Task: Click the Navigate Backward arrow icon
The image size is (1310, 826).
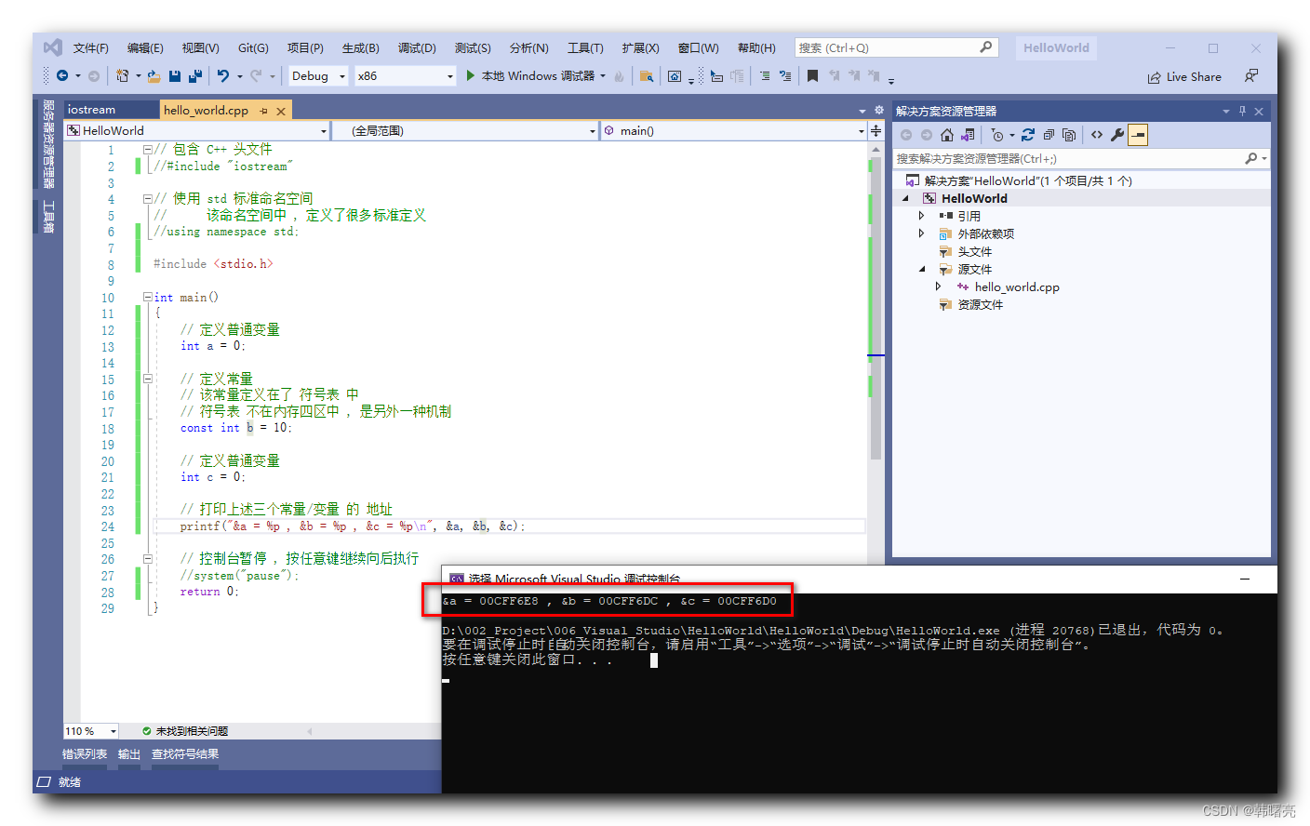Action: point(62,76)
